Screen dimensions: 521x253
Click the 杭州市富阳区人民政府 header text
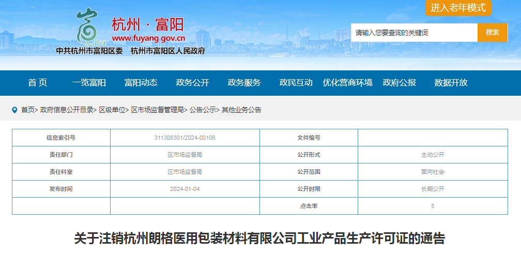(168, 51)
